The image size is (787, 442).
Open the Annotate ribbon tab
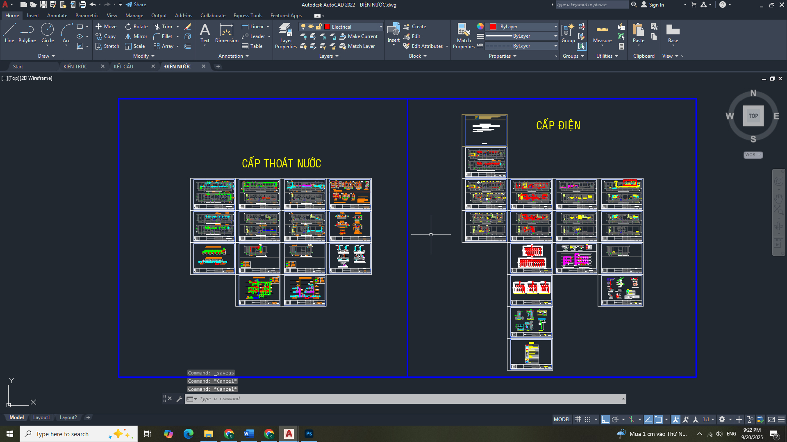point(57,16)
